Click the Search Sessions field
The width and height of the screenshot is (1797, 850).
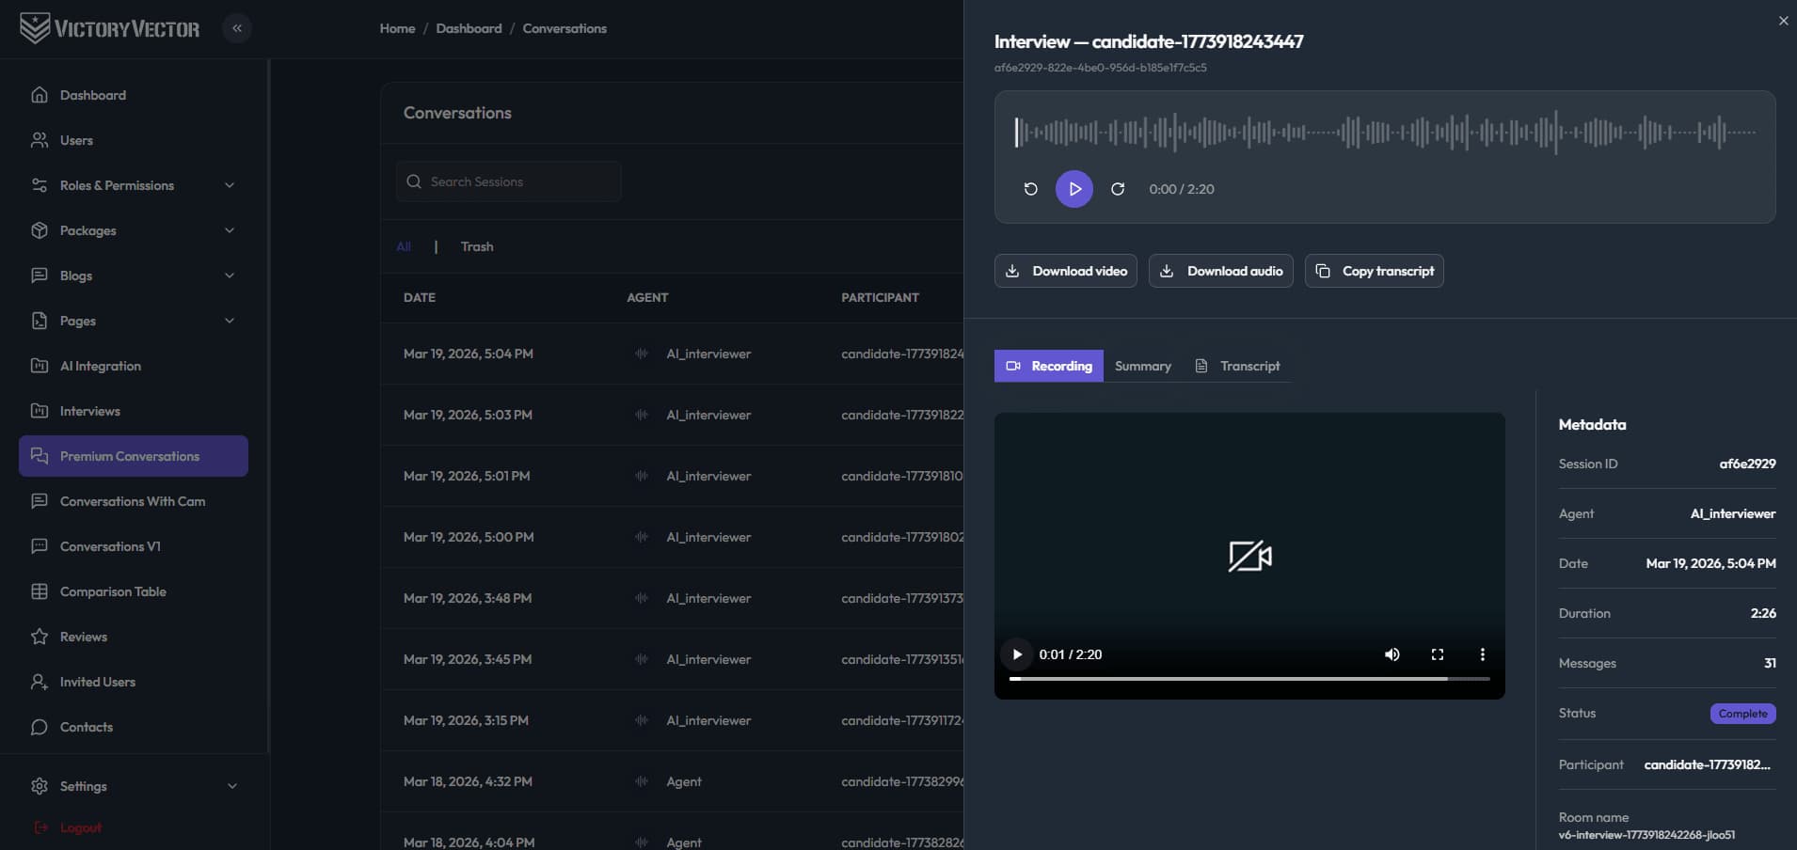[508, 181]
